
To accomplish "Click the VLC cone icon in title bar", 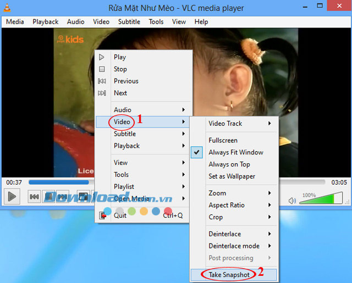I will 7,8.
